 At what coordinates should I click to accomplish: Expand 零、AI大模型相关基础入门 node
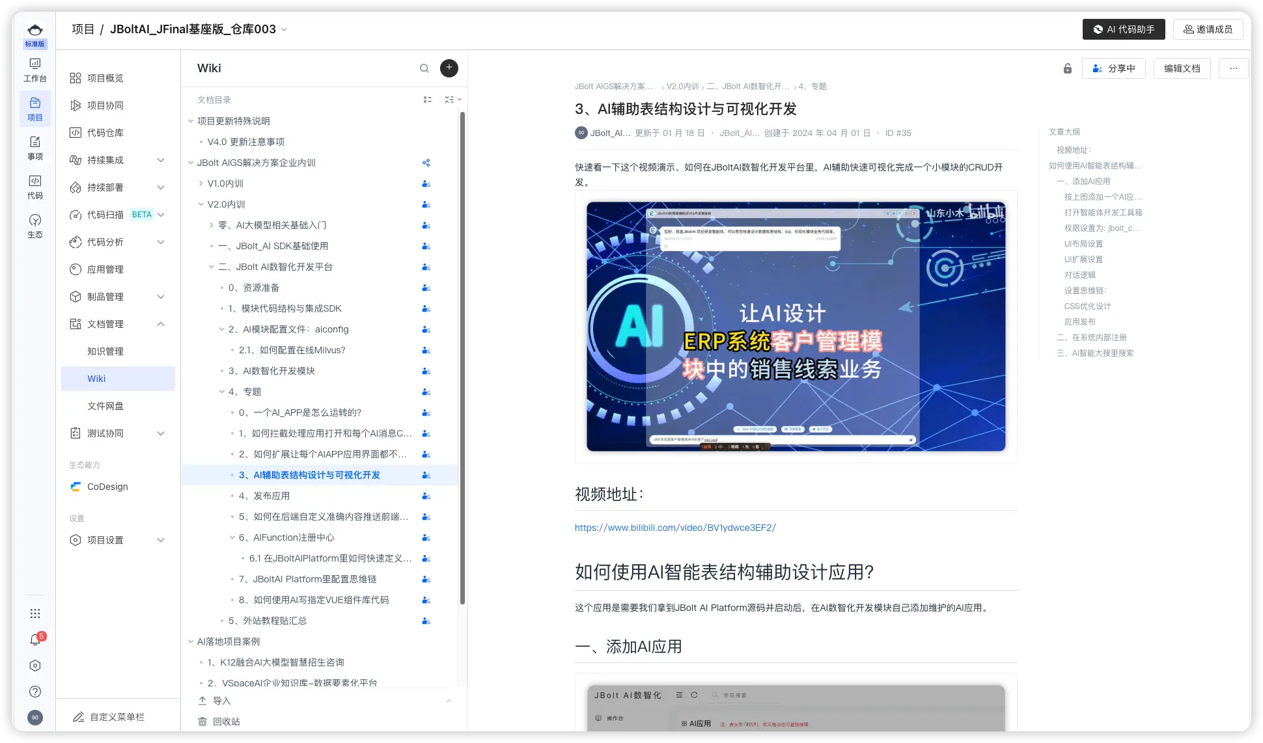coord(212,225)
